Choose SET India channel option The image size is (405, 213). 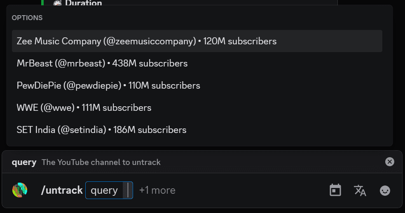click(x=101, y=130)
